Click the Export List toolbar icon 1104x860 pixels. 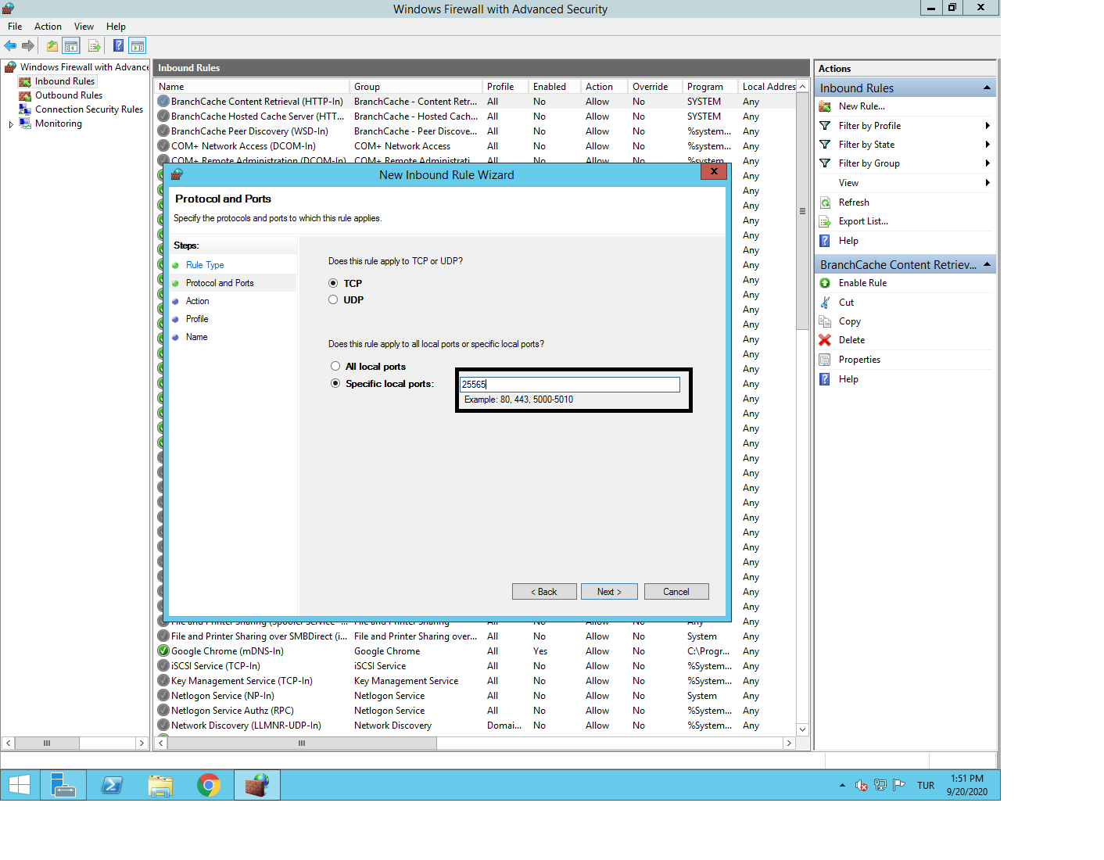pos(95,46)
